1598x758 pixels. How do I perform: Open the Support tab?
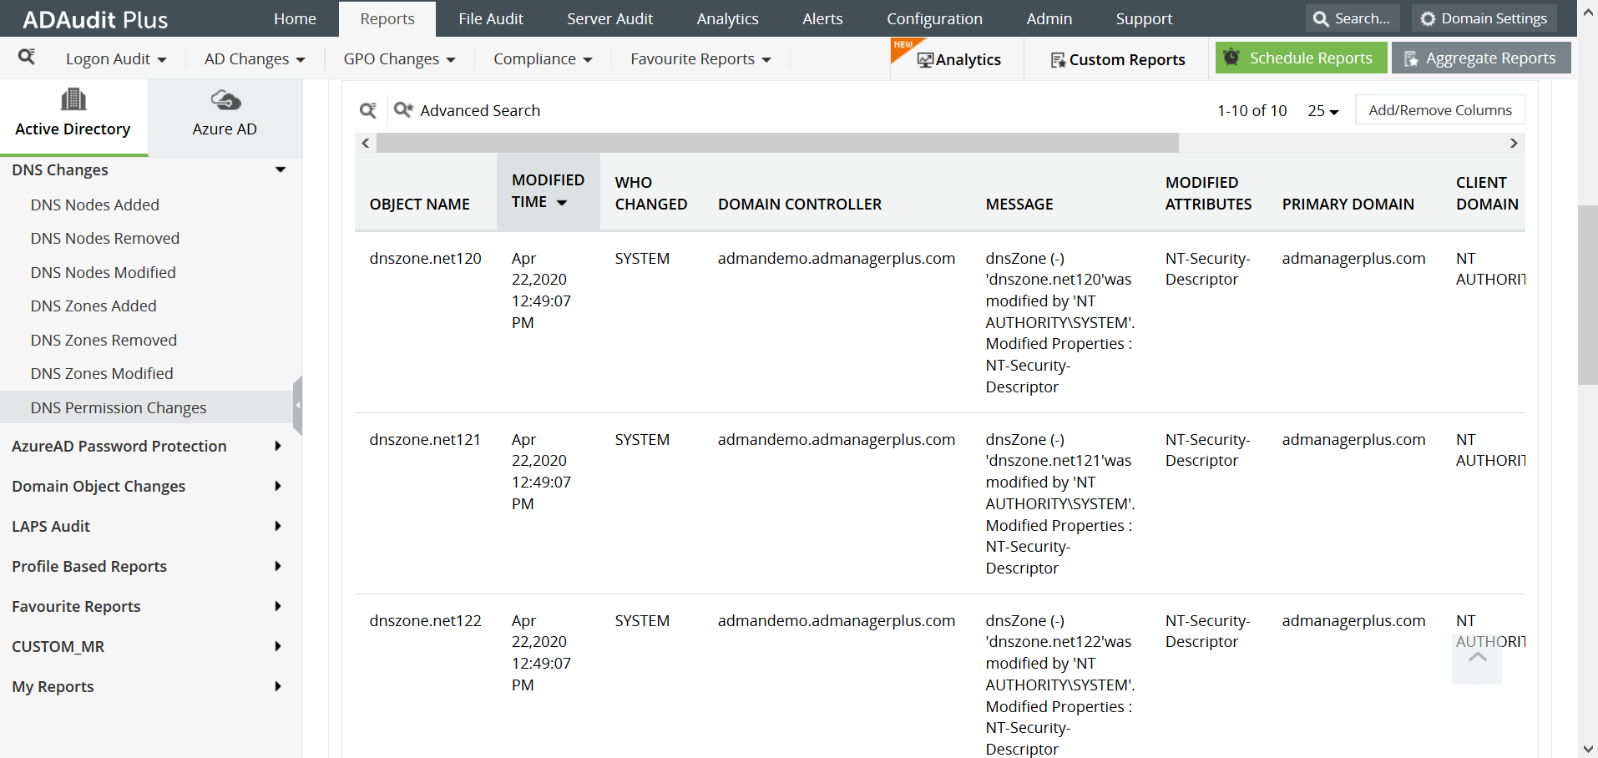1144,18
